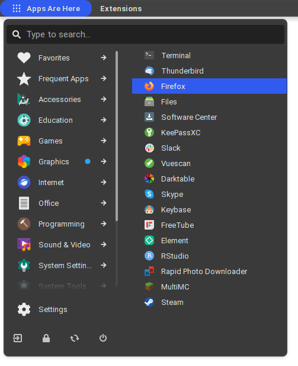Click the power off icon
The width and height of the screenshot is (298, 366).
(103, 338)
